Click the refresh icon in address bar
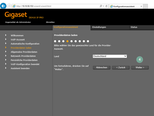This screenshot has width=154, height=116. (106, 6)
